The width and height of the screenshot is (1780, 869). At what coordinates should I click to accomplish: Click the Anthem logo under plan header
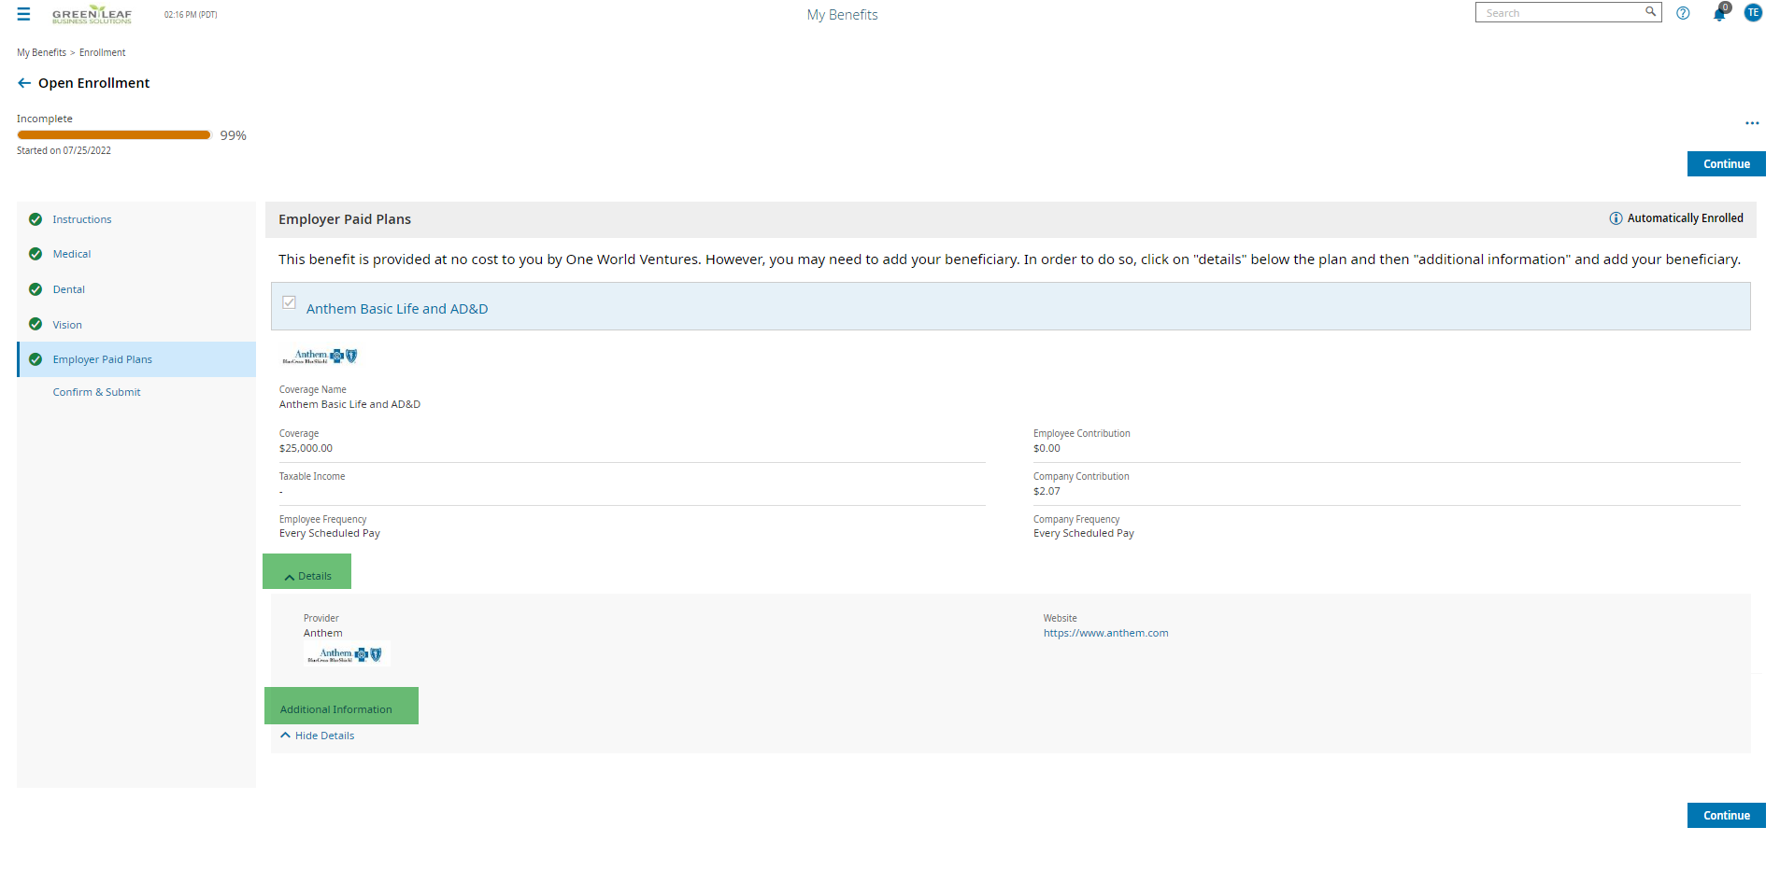[320, 356]
